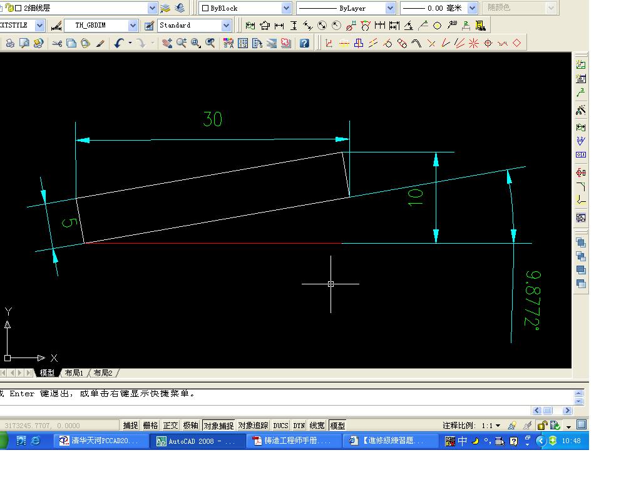Toggle 正交 ortho mode

(x=170, y=425)
